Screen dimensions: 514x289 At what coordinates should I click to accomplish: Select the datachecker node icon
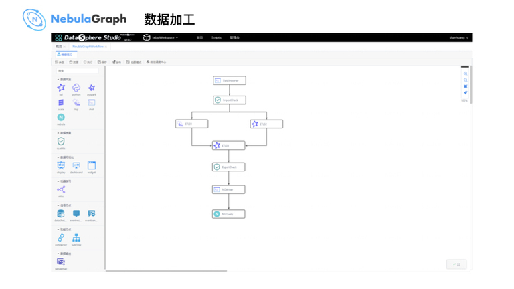coord(61,213)
